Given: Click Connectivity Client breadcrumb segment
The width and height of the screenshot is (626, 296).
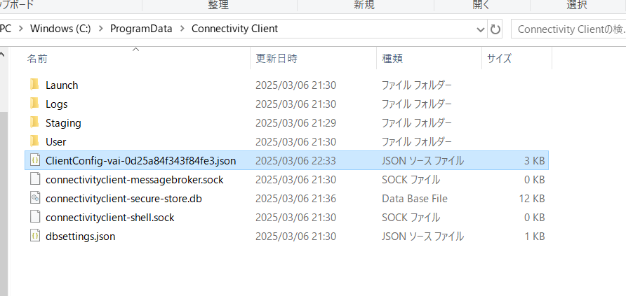Looking at the screenshot, I should (x=234, y=29).
